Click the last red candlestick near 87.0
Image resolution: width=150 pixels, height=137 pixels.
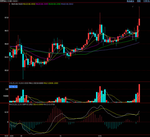[x=139, y=22]
